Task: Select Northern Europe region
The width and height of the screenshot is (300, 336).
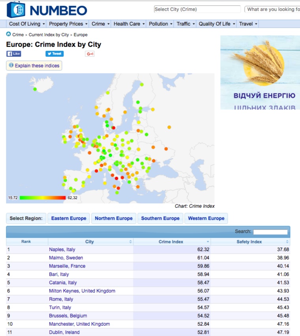Action: coord(114,218)
